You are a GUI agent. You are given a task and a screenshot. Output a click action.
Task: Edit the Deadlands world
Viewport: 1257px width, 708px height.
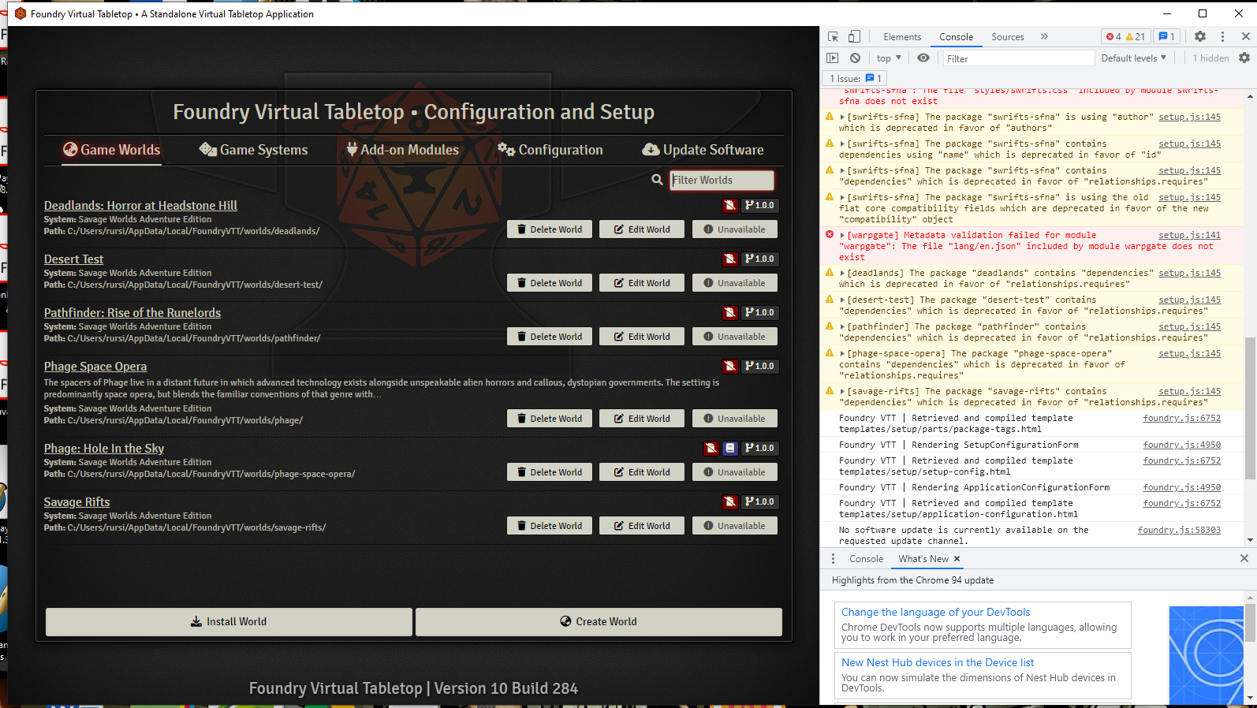tap(642, 229)
